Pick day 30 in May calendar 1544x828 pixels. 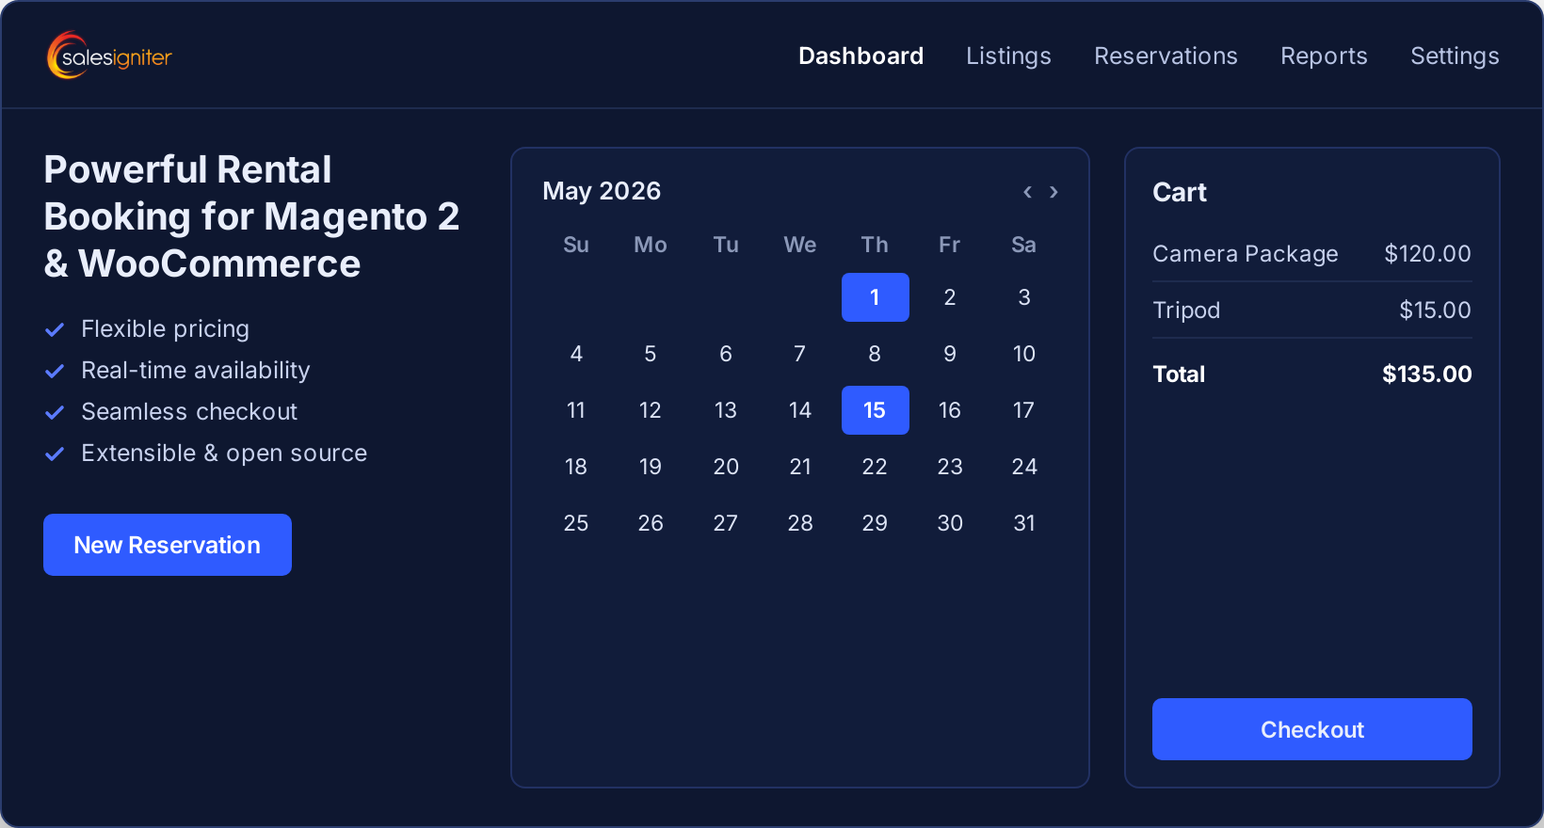click(950, 523)
